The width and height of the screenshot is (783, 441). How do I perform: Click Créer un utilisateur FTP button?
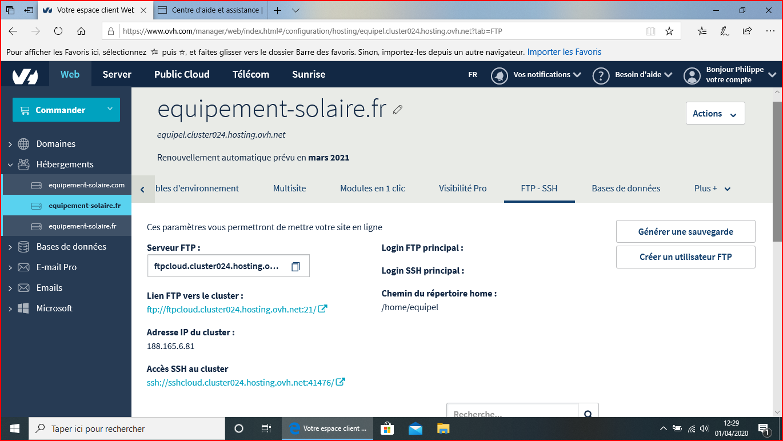coord(686,257)
